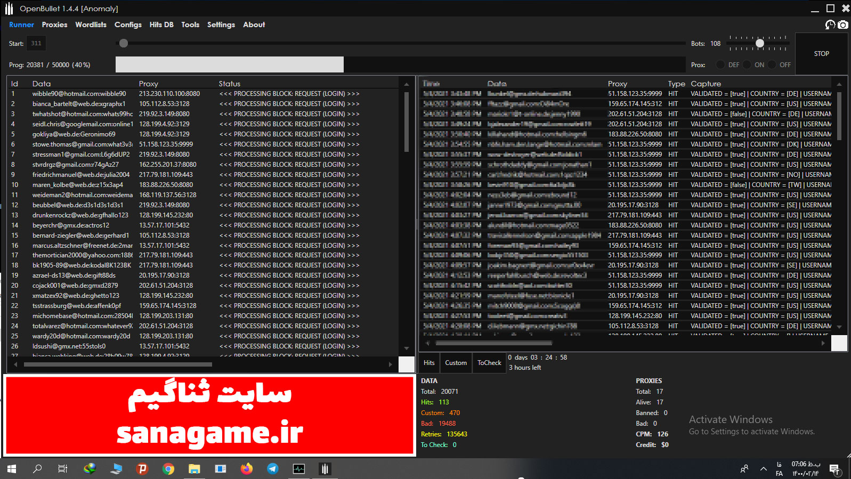Open Internet Download Manager from taskbar
This screenshot has height=479, width=851.
coord(90,469)
